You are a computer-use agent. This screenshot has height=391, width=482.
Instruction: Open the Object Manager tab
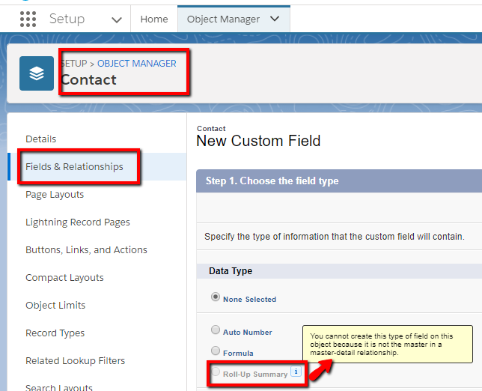pos(223,19)
